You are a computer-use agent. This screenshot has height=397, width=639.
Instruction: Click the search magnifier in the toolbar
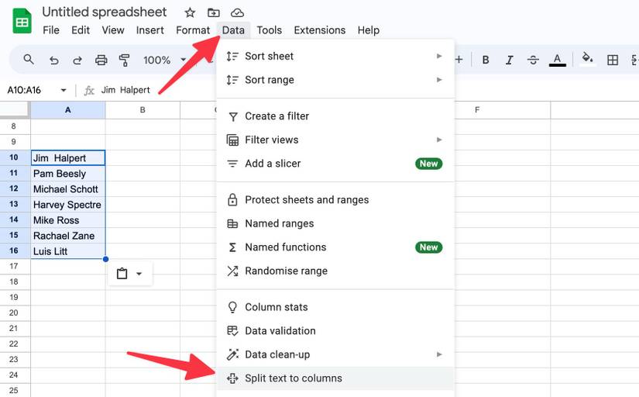pos(29,60)
